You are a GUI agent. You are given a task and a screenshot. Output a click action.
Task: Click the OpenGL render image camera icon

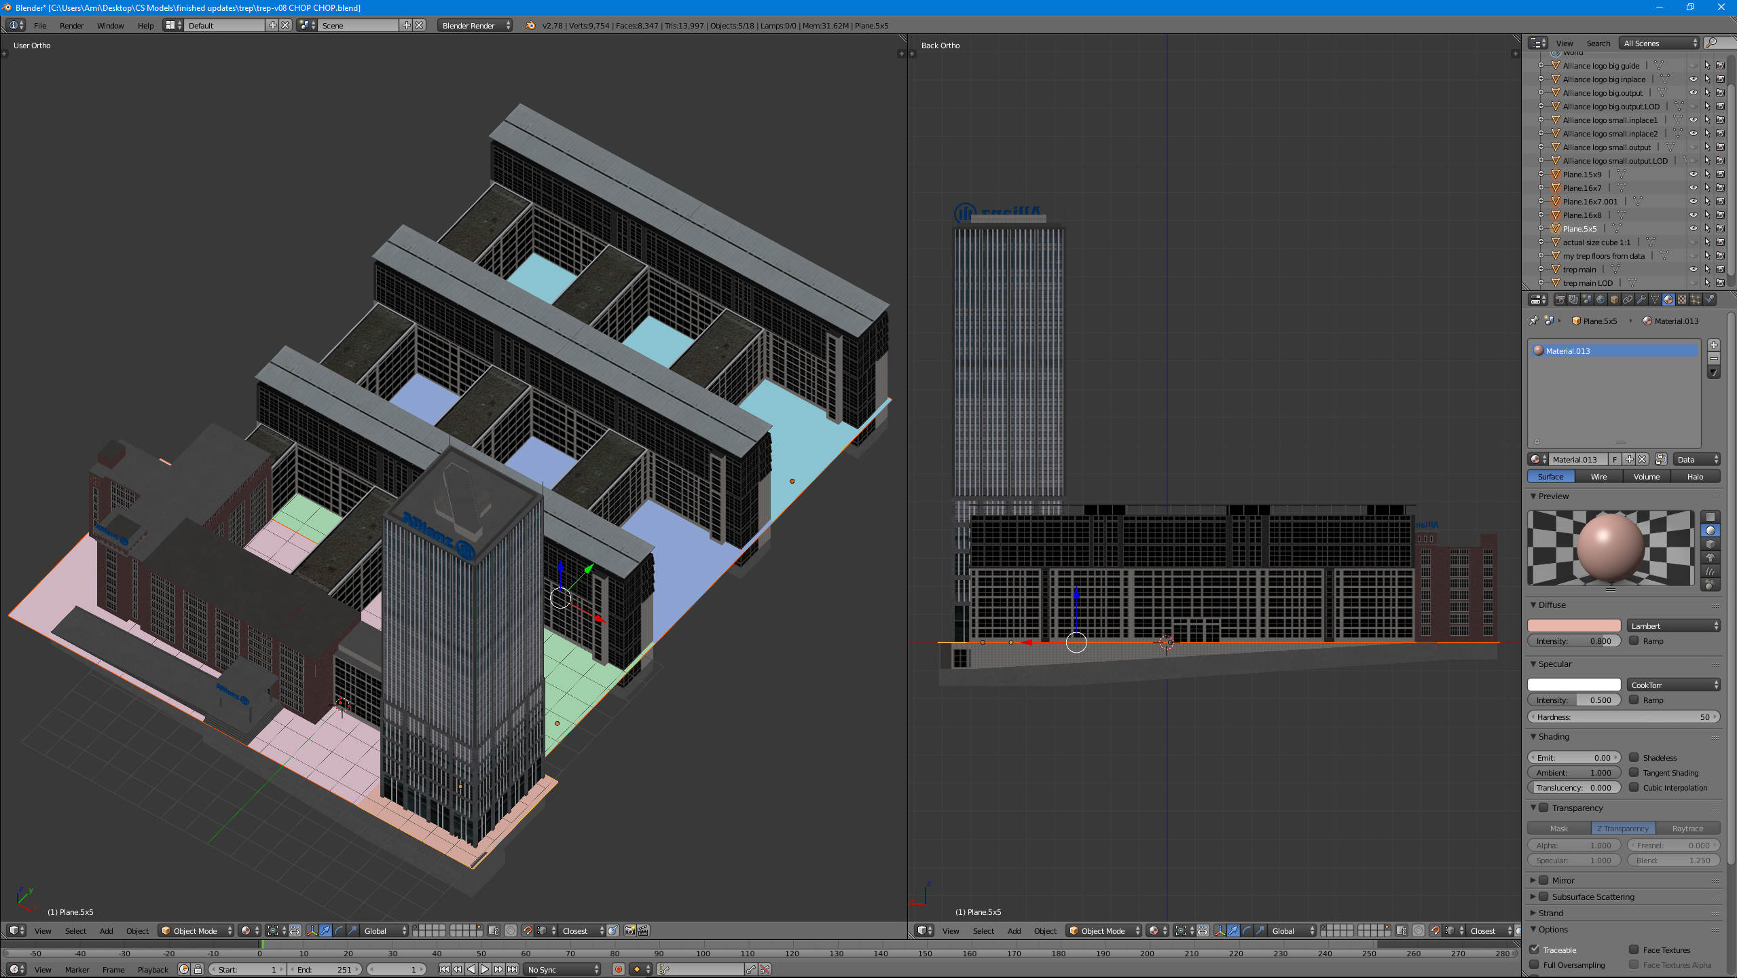point(629,930)
